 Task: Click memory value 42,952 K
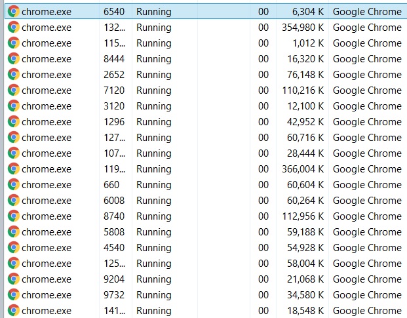point(305,122)
